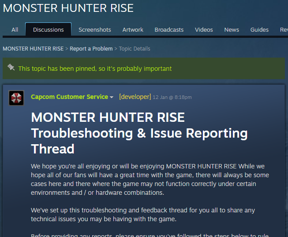Click the pinned topic notice text

pos(95,69)
